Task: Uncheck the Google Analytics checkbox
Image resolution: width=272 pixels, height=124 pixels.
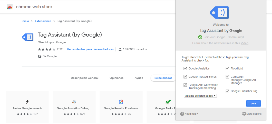Action: click(185, 68)
